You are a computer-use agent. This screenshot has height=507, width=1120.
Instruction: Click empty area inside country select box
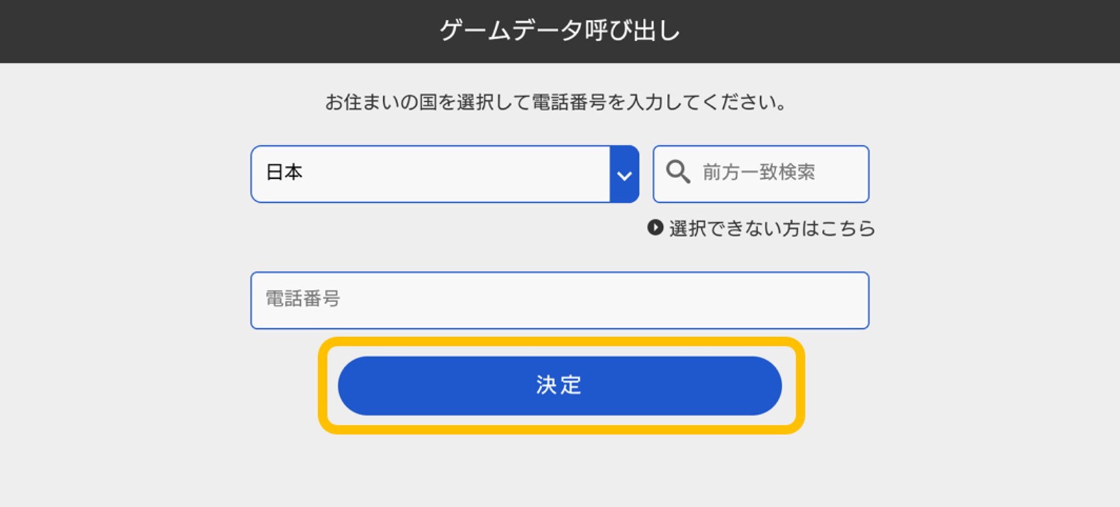coord(452,174)
